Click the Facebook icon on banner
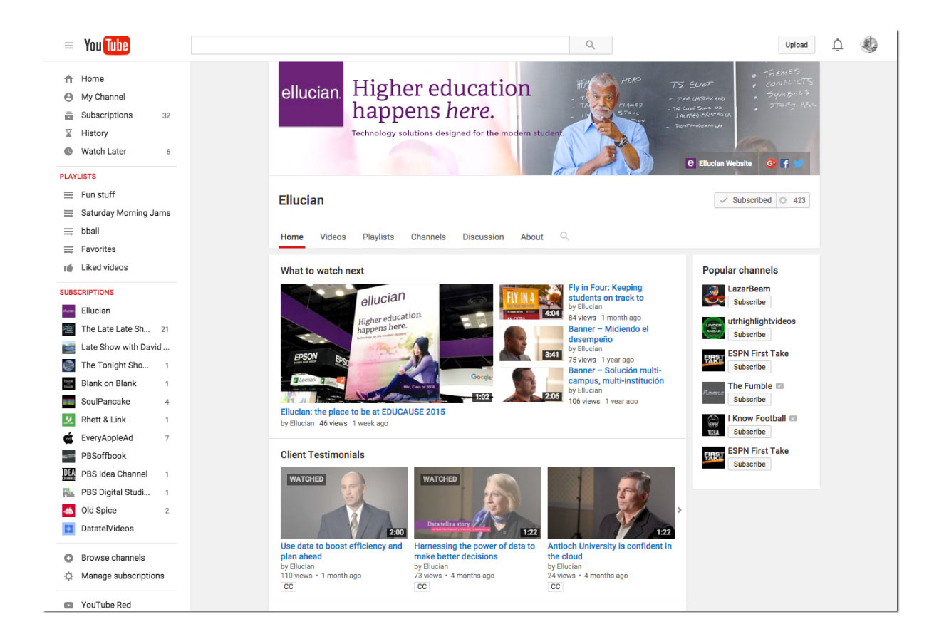 pyautogui.click(x=785, y=163)
